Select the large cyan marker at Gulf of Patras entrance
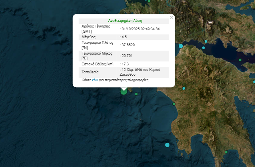 point(181,46)
